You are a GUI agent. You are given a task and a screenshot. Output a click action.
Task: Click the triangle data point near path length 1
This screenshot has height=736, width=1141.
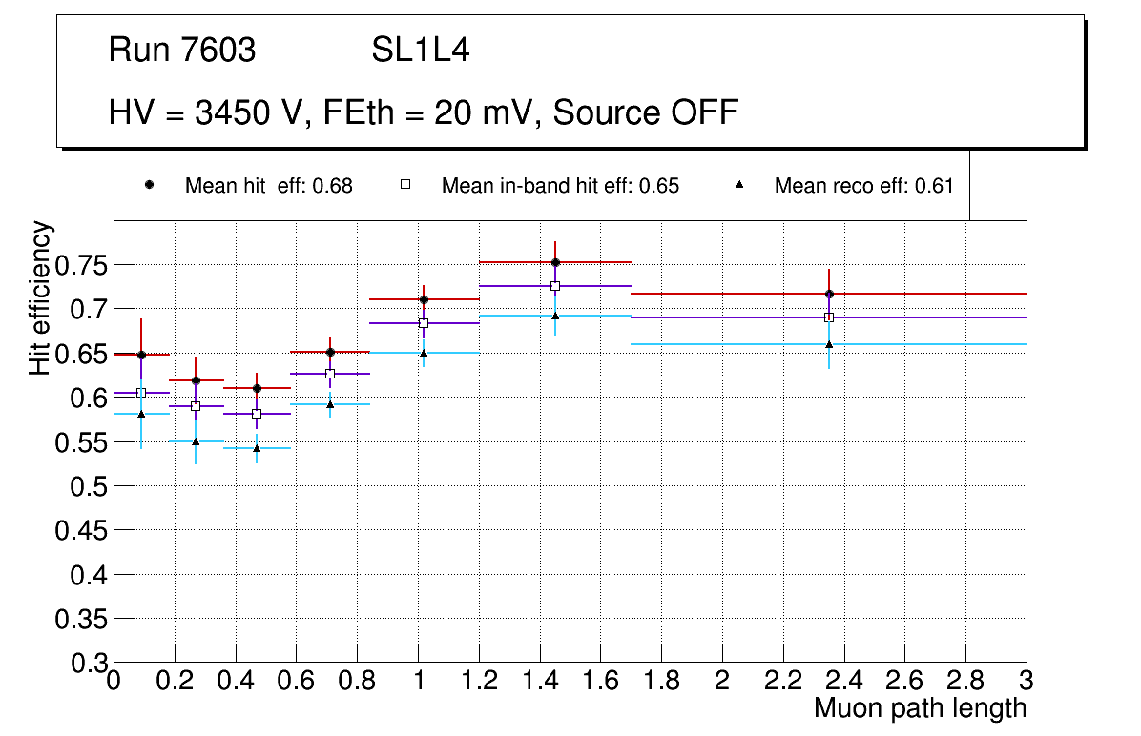pos(424,353)
